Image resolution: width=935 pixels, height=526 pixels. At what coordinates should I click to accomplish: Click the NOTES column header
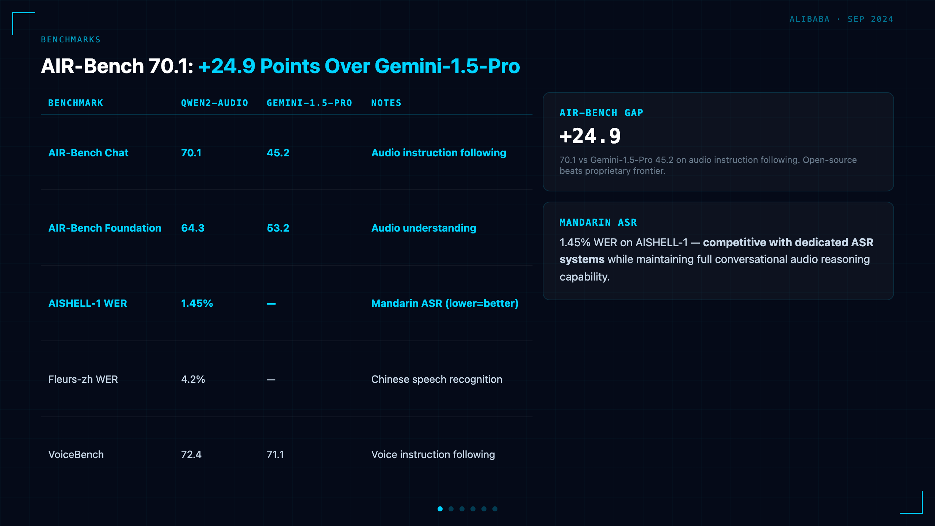(x=386, y=103)
